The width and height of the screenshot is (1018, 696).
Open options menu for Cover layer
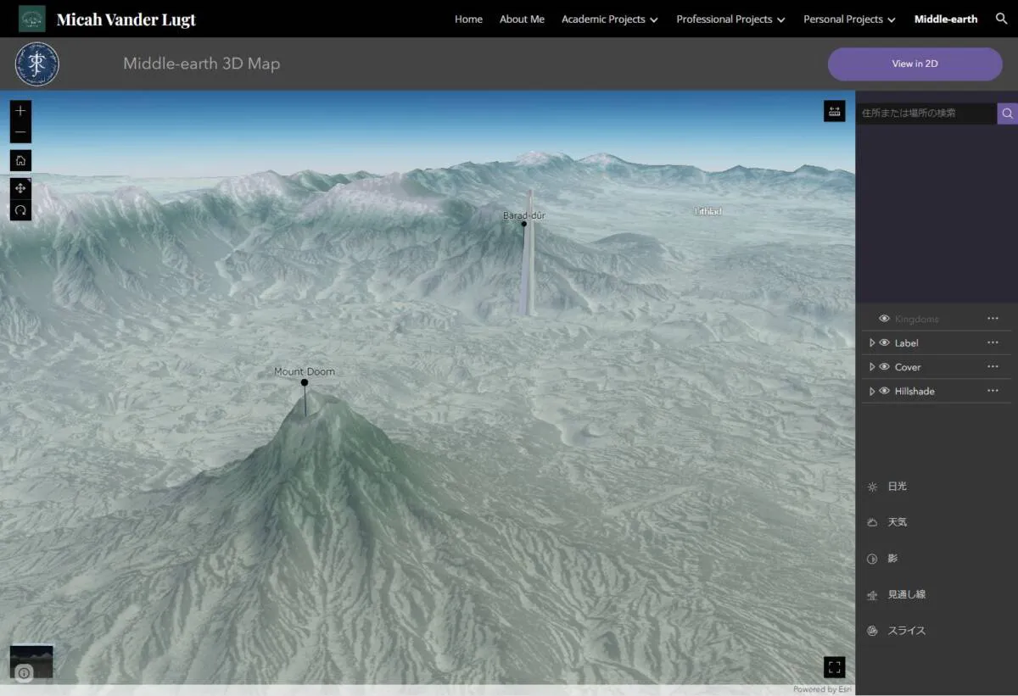(993, 366)
